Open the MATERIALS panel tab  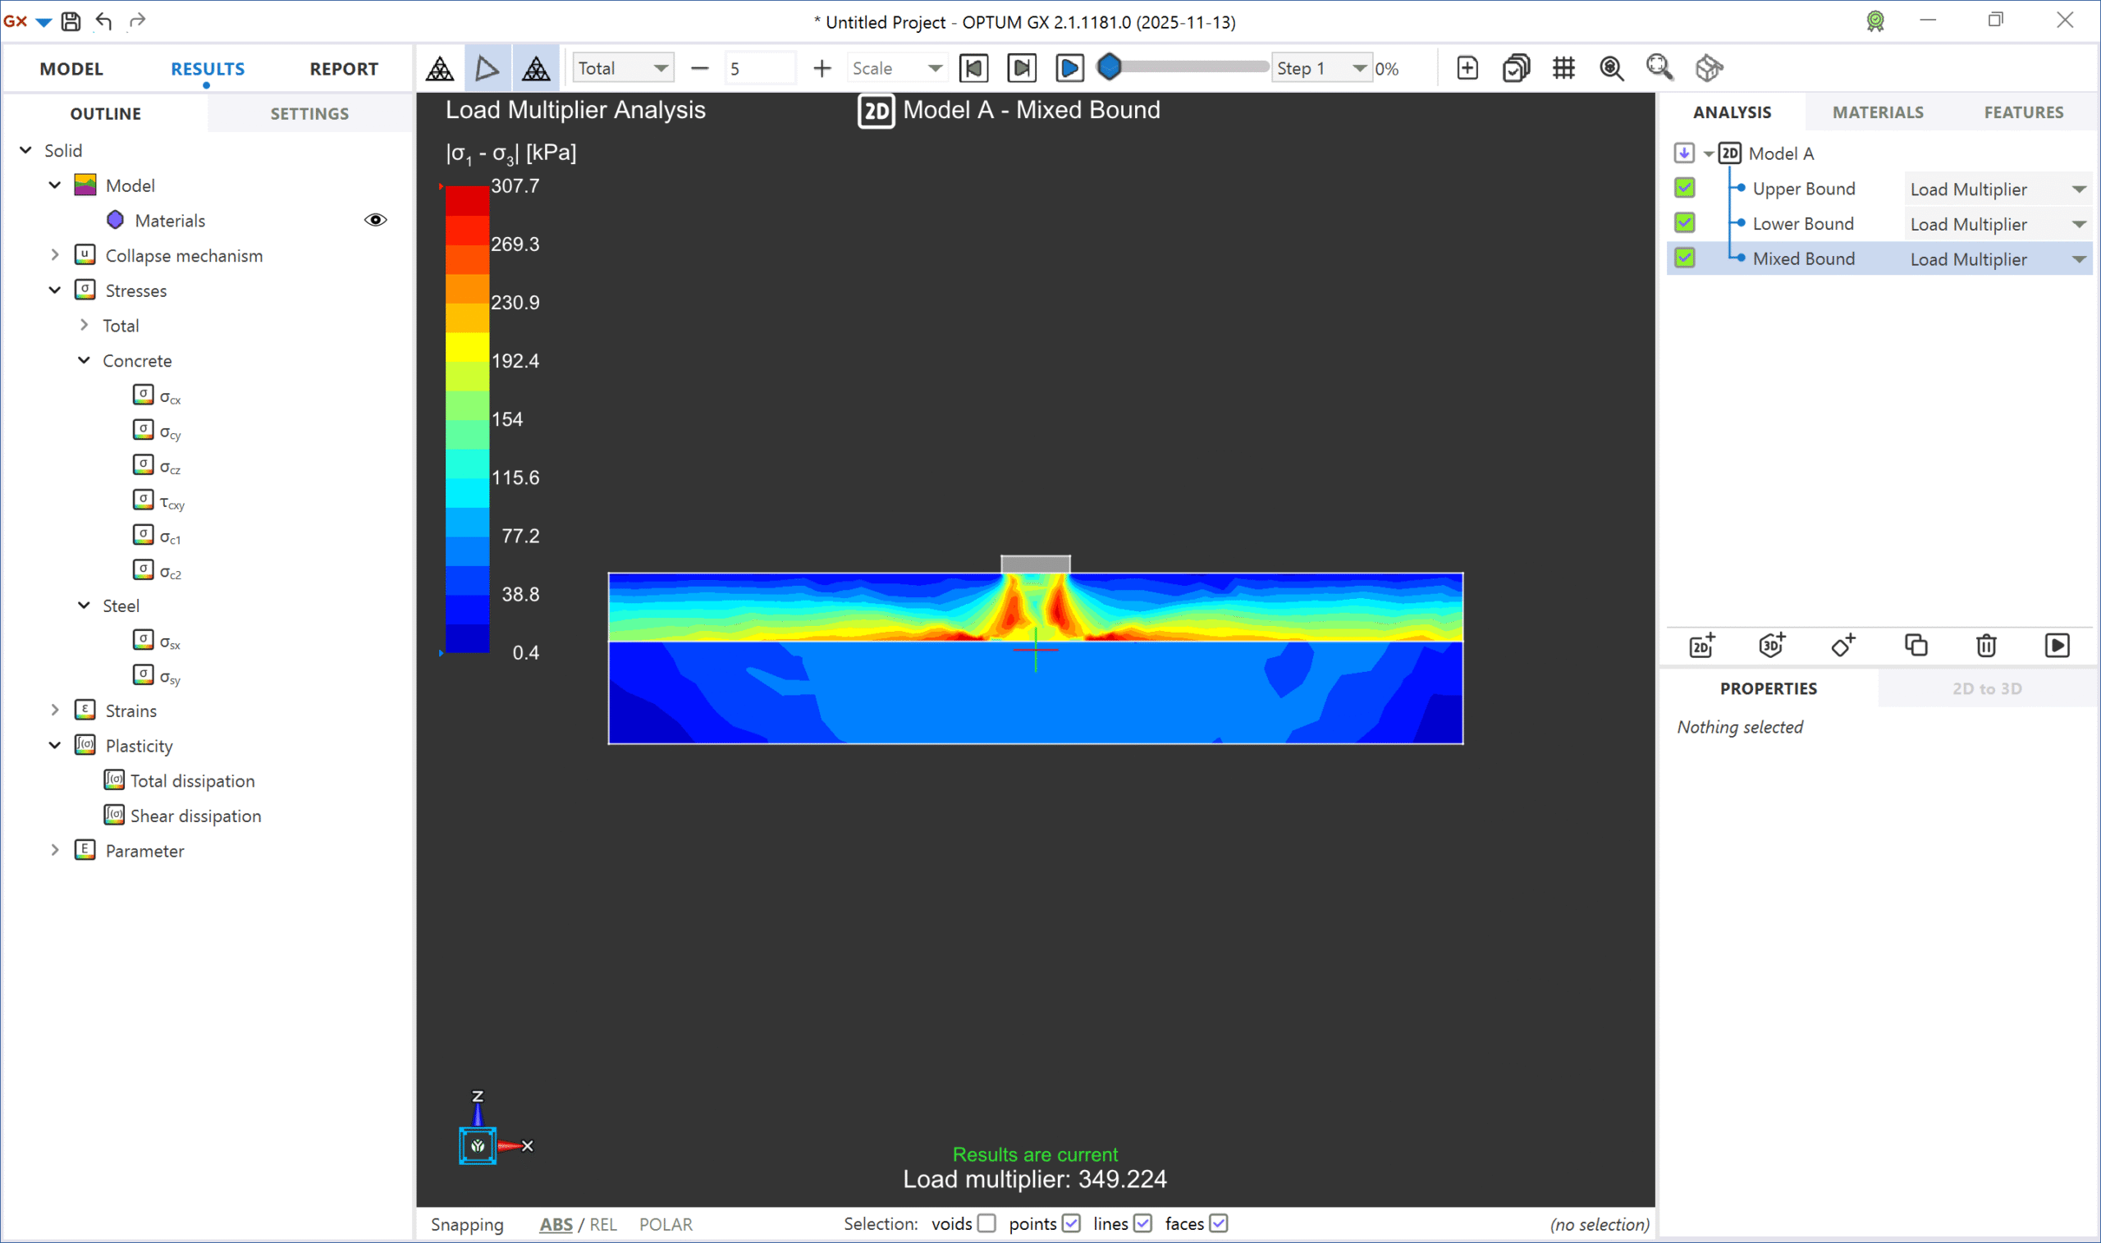pos(1877,112)
